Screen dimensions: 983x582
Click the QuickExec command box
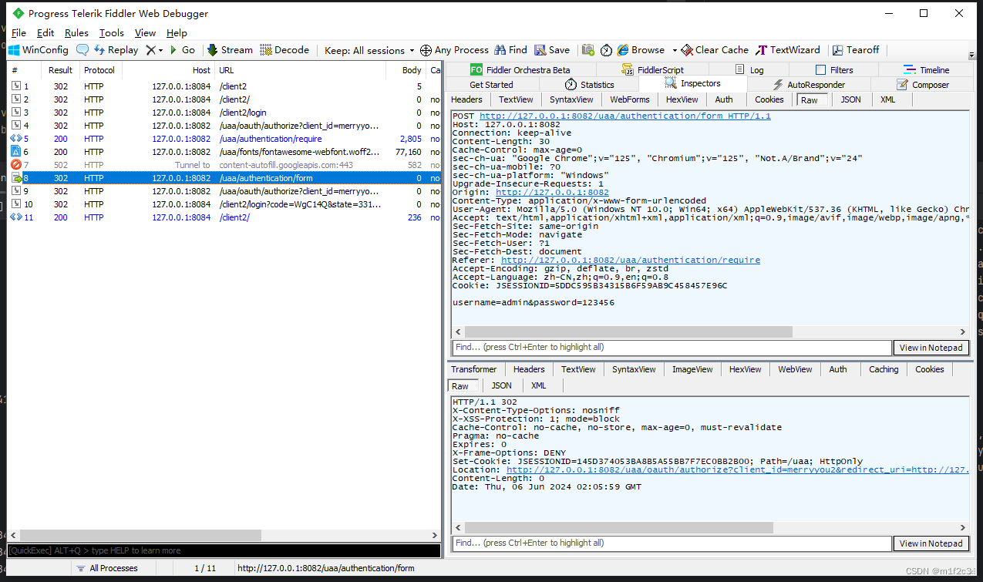[x=224, y=550]
